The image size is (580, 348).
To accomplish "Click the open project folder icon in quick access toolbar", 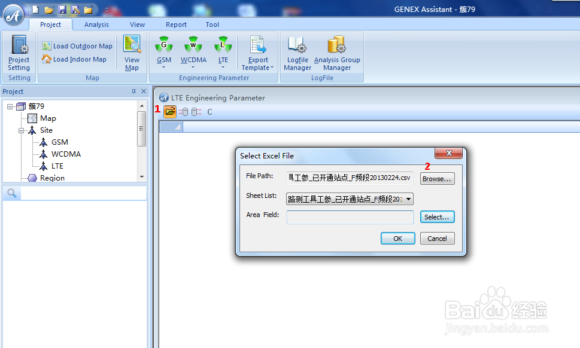I will (x=49, y=10).
